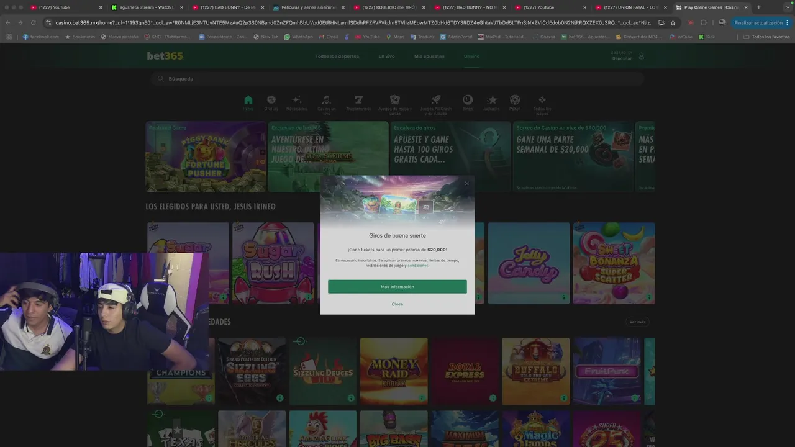Screen dimensions: 795x447
Task: Switch to agusneta Stream browser tab
Action: pos(147,7)
